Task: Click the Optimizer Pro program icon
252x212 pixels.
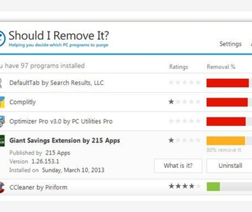Action: [2, 121]
